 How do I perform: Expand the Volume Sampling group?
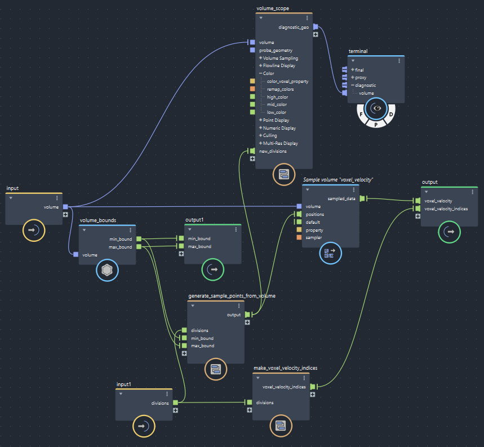click(x=261, y=58)
